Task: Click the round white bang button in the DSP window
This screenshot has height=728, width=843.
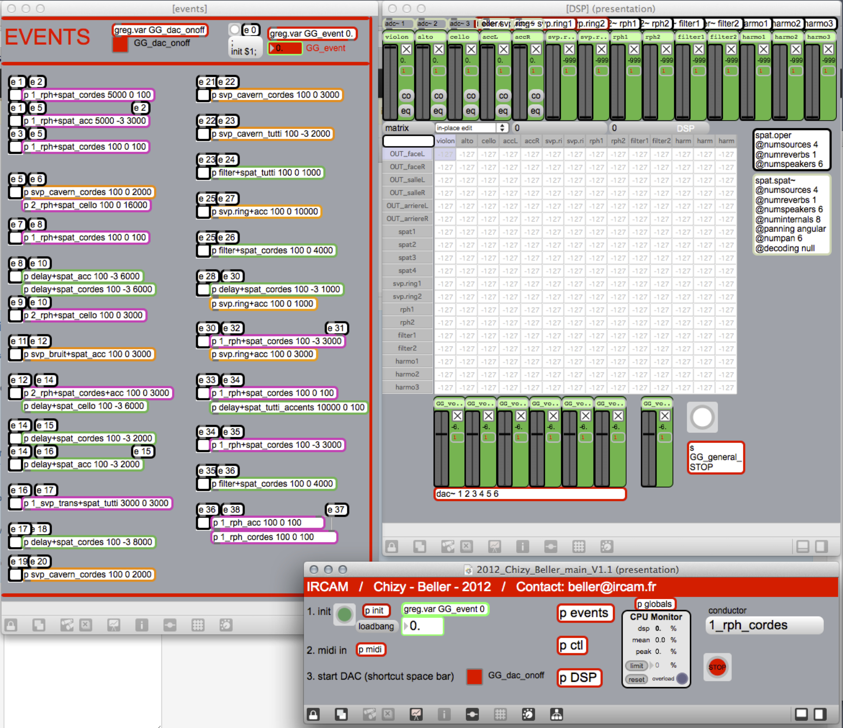Action: [702, 418]
